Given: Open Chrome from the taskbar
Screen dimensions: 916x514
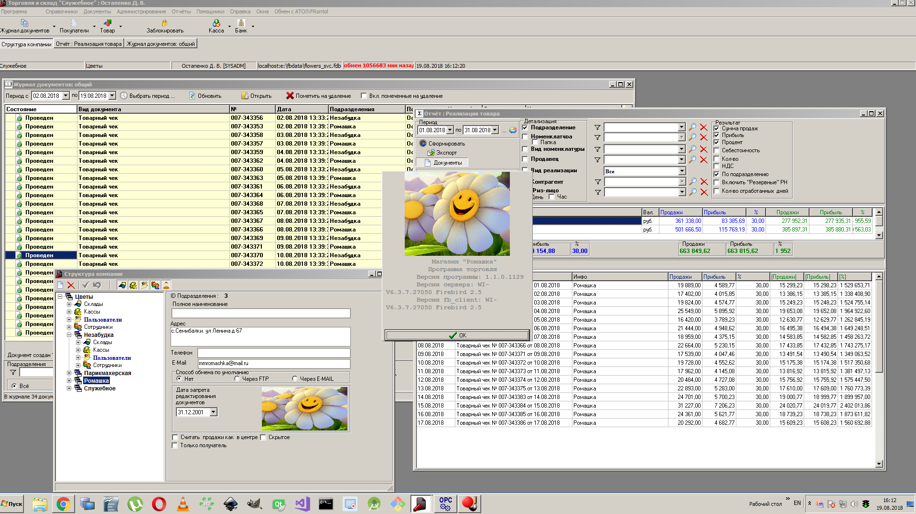Looking at the screenshot, I should click(63, 504).
